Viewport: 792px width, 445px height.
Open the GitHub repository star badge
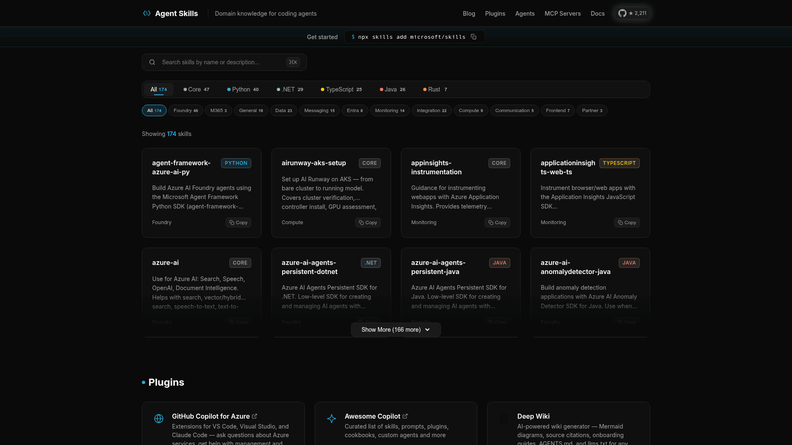tap(632, 13)
